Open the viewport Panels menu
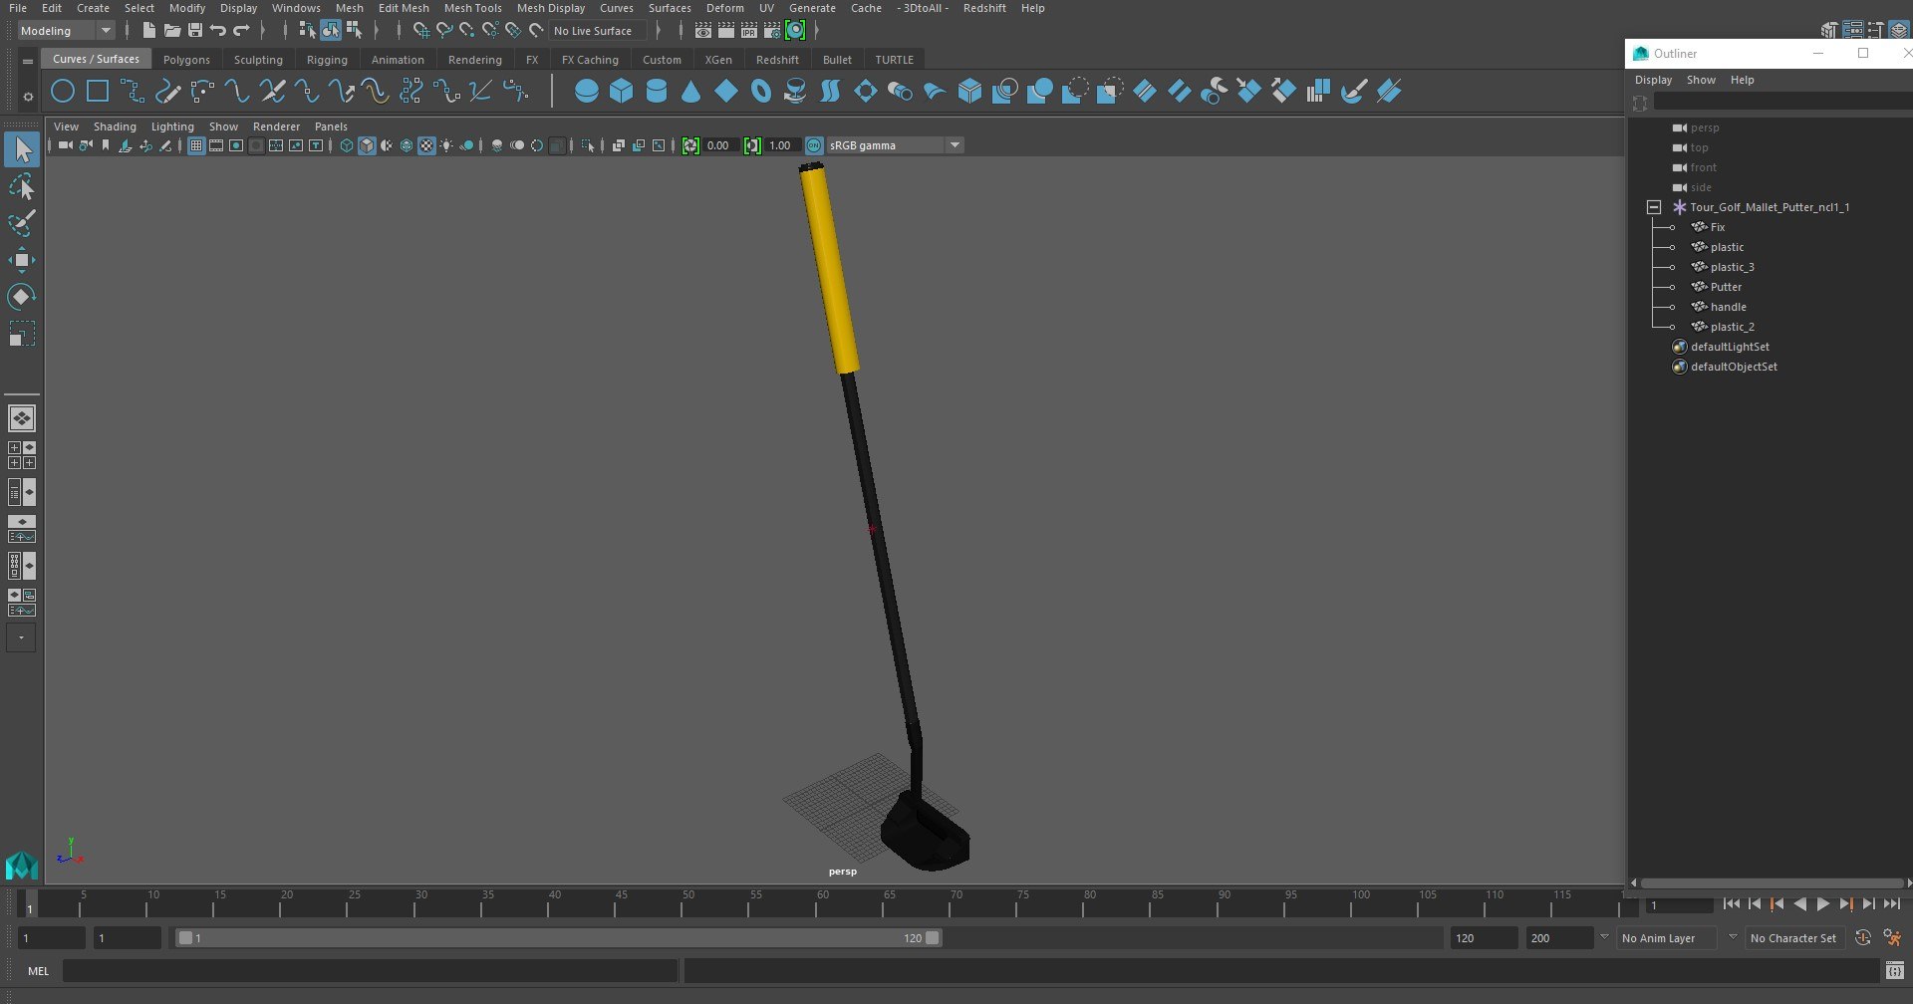The height and width of the screenshot is (1004, 1913). coord(331,126)
